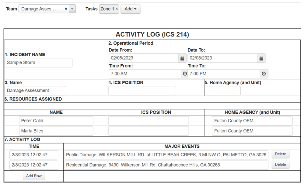Select the Incident Name input field
Viewport: 304px width, 184px height.
click(x=38, y=63)
